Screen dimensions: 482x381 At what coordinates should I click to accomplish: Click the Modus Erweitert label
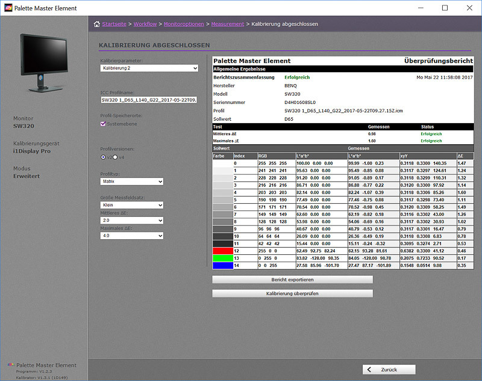(27, 176)
